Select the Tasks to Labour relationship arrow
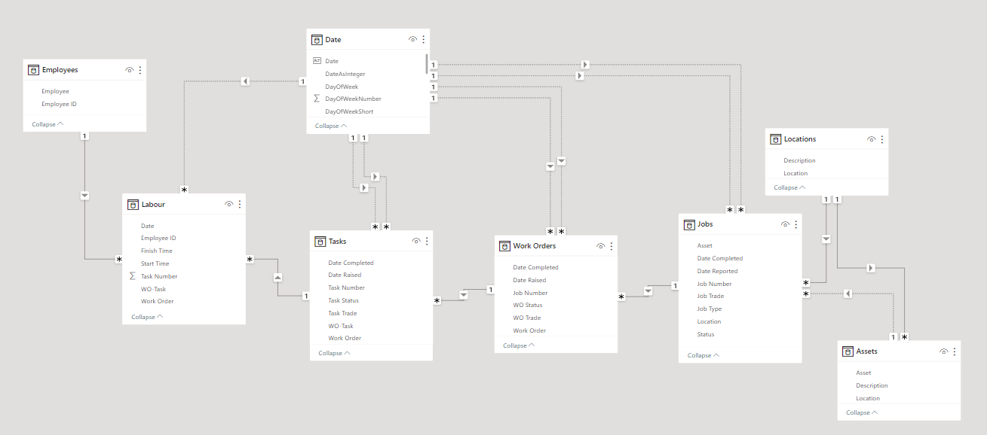Viewport: 987px width, 435px height. 277,278
